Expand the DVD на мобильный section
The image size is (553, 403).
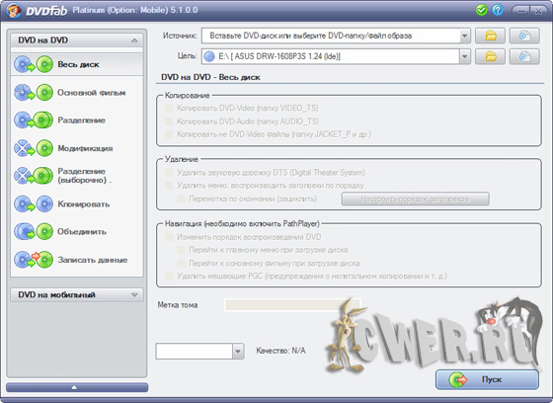pyautogui.click(x=77, y=294)
